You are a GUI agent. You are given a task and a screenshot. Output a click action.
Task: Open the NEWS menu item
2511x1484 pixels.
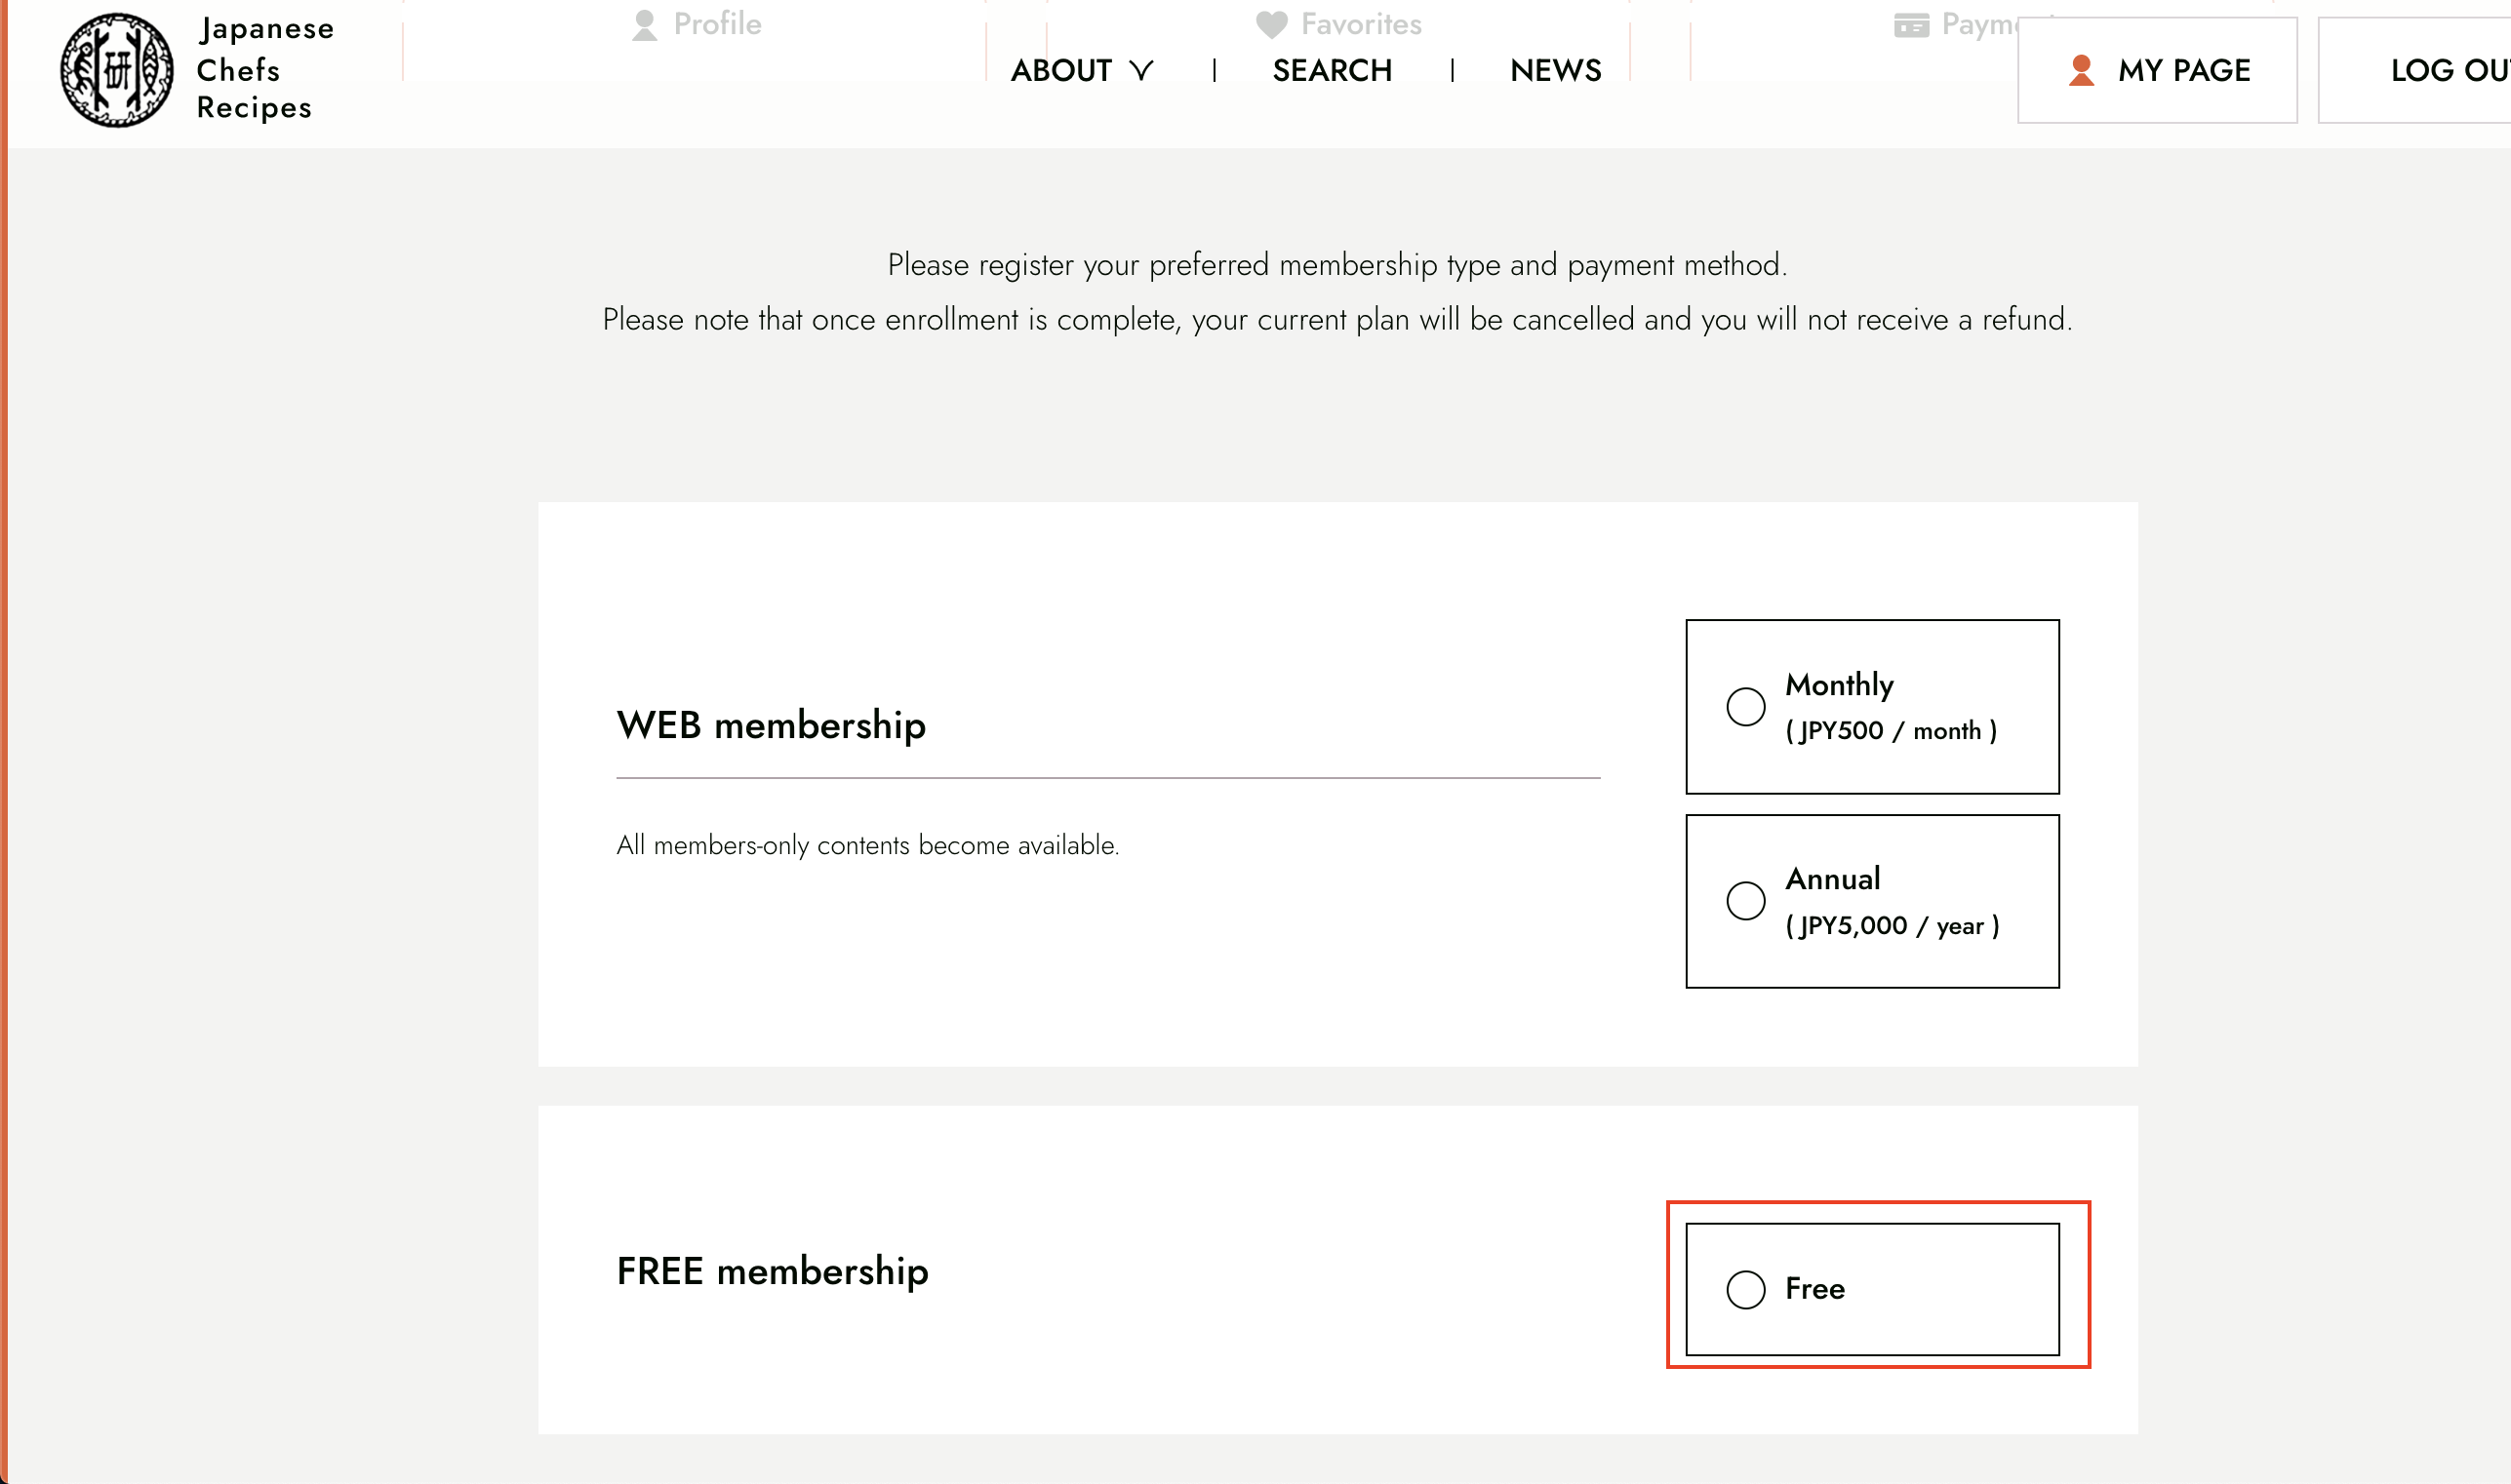1555,70
